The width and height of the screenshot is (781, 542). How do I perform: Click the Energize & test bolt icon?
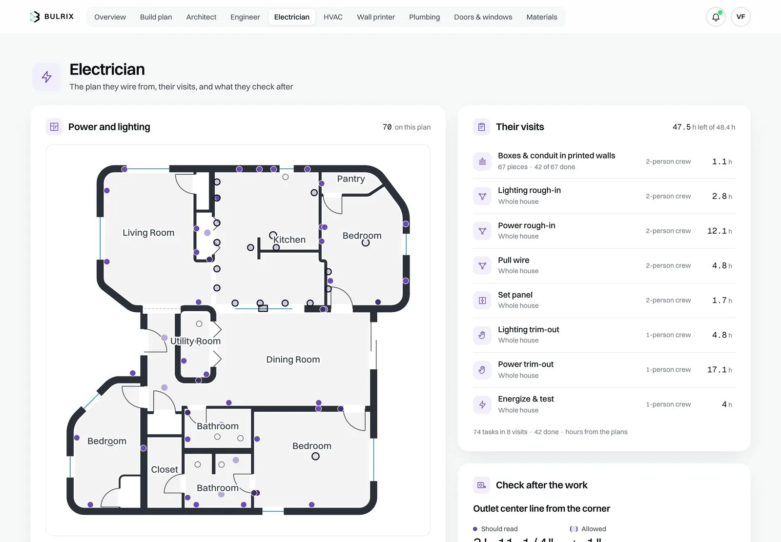(482, 404)
